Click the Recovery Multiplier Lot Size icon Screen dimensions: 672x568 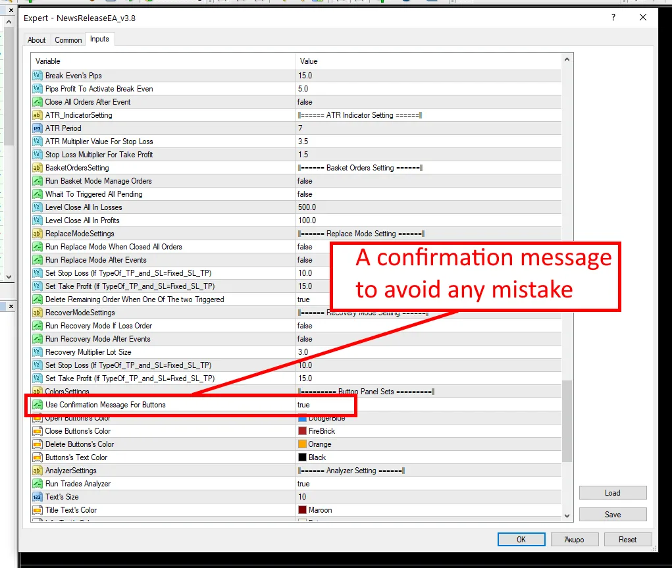[x=38, y=352]
